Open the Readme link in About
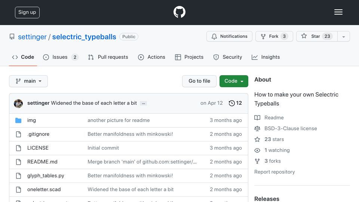This screenshot has width=359, height=202. 269,118
